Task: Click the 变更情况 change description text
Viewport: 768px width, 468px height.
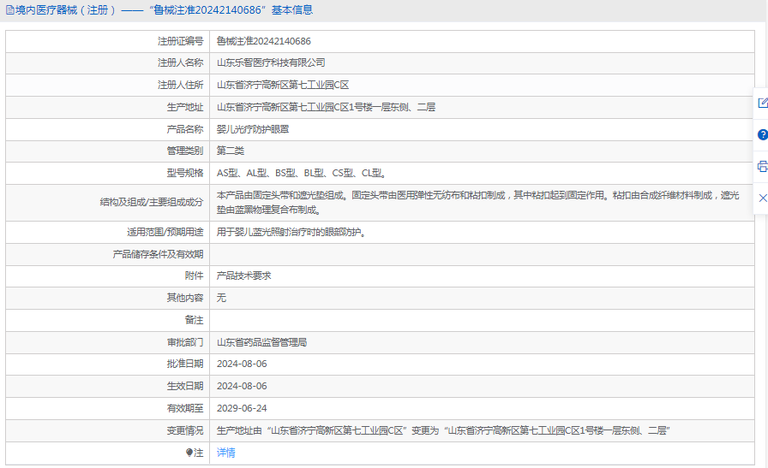Action: click(x=442, y=430)
